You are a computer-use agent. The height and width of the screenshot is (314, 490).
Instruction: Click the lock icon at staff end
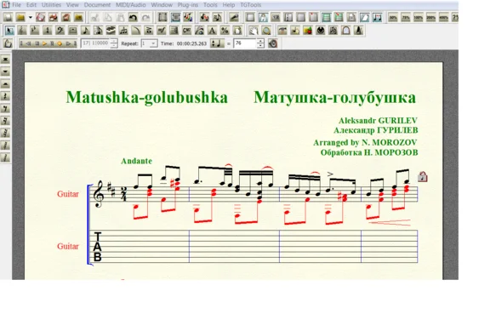coord(423,177)
